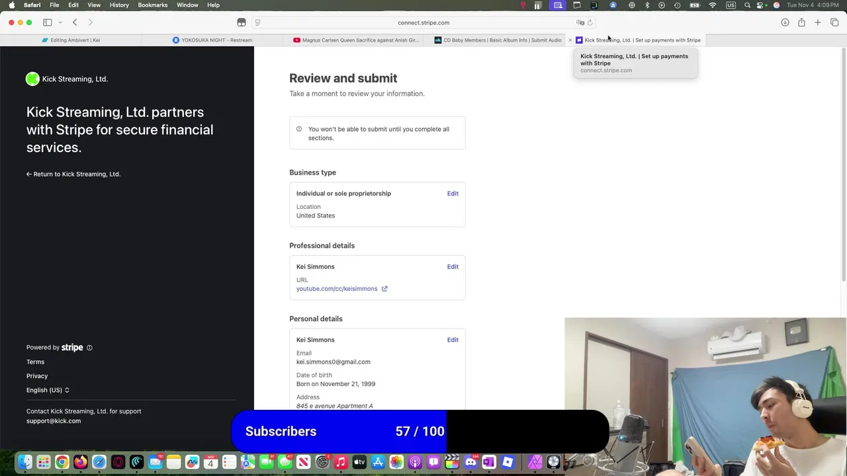Open the Bookmarks menu

[153, 5]
